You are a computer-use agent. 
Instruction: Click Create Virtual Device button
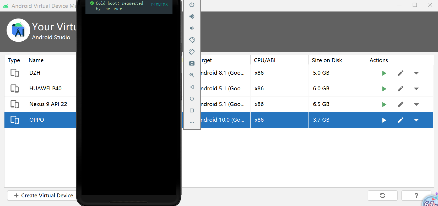[42, 195]
